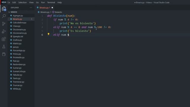Click the number 100 in line 4
190x107 pixels.
click(x=100, y=27)
